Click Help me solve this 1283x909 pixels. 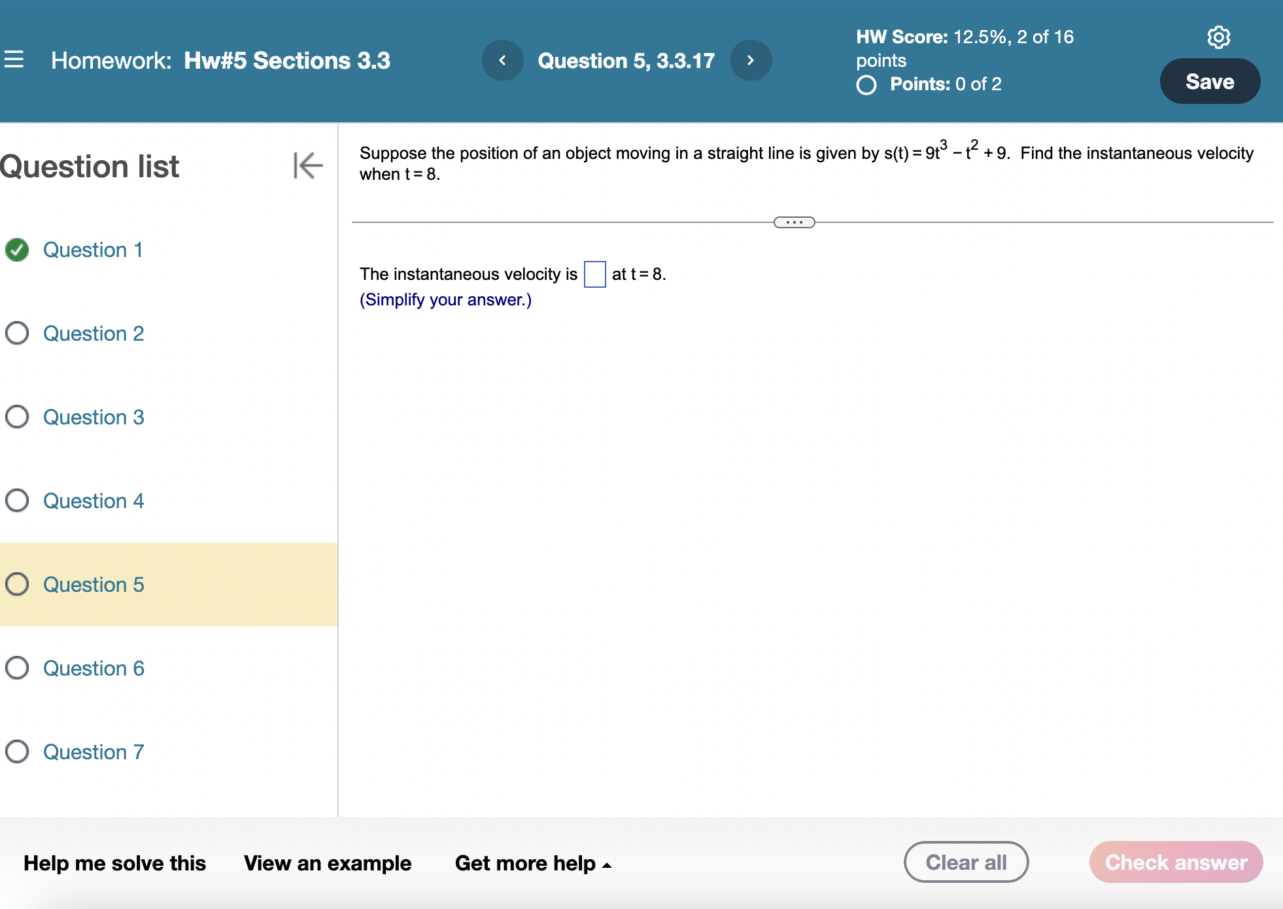pyautogui.click(x=114, y=863)
